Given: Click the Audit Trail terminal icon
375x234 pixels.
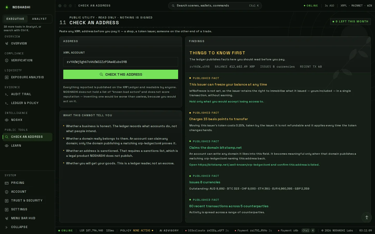Looking at the screenshot, I should point(7,94).
